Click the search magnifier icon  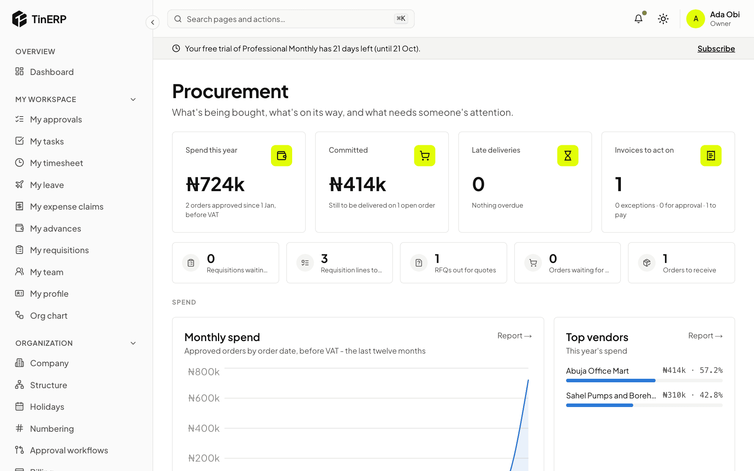click(178, 19)
